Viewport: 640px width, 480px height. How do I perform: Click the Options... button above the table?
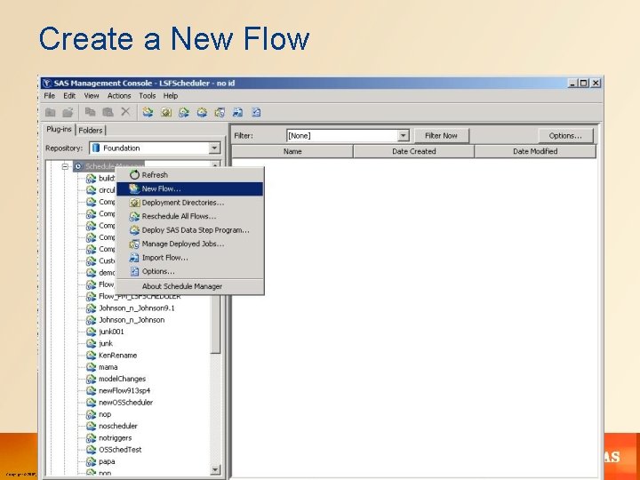565,135
